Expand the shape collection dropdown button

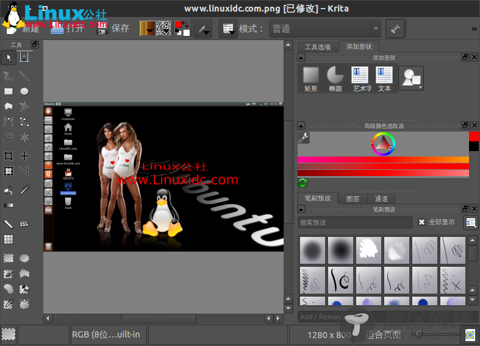[x=411, y=78]
